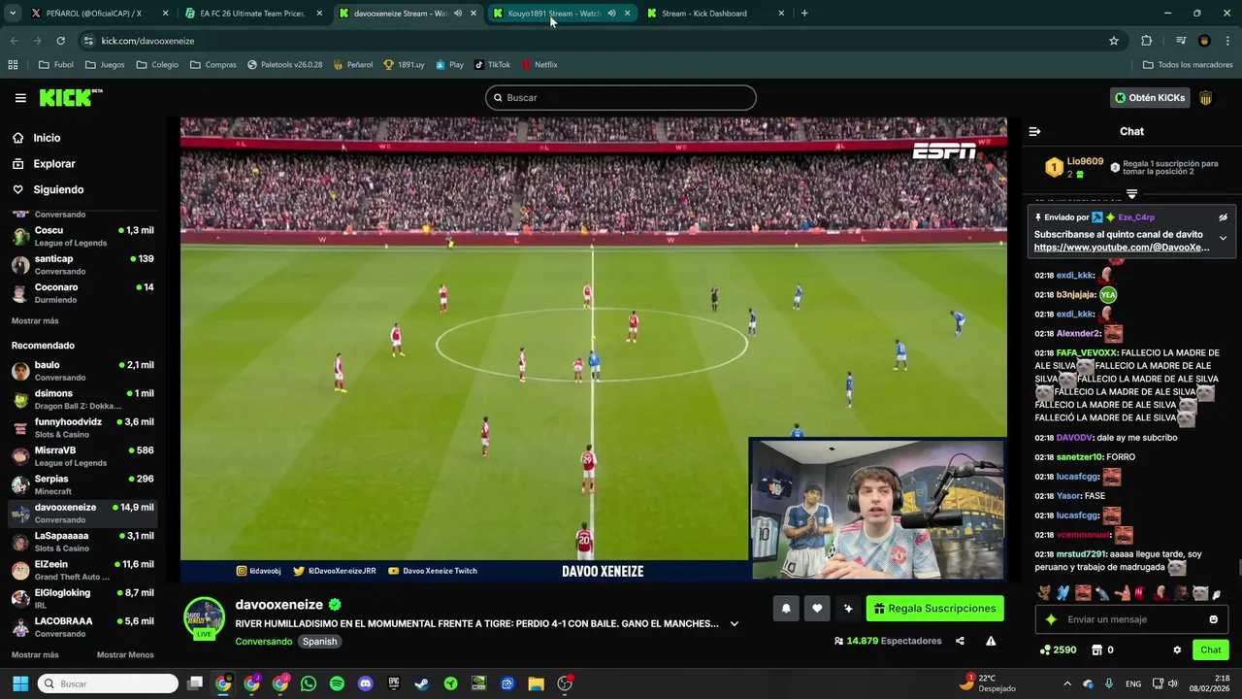Expand the pinned message chevron
Image resolution: width=1242 pixels, height=699 pixels.
[x=1223, y=238]
